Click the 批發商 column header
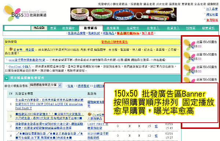 [92, 93]
